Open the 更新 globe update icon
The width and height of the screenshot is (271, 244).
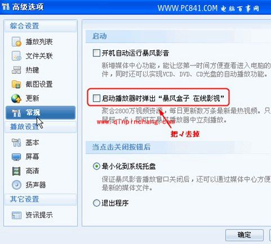[16, 98]
